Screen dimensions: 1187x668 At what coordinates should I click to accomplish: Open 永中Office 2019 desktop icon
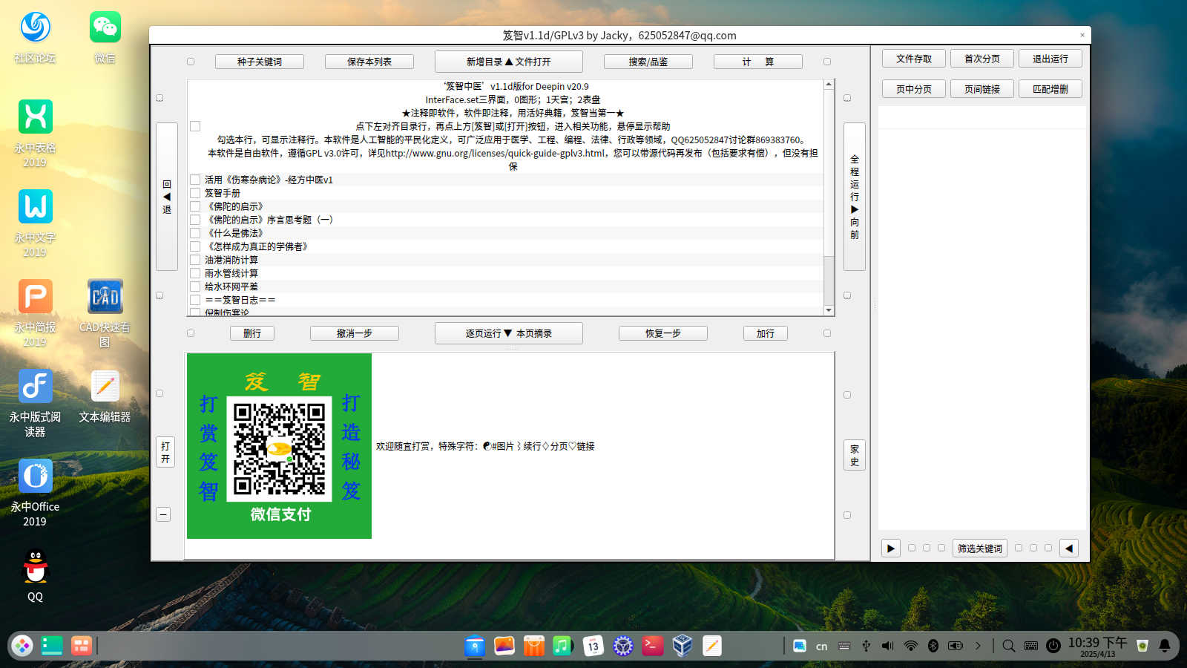tap(35, 476)
